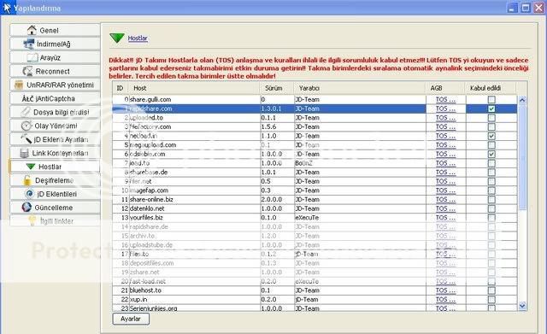Select the xup.in host row

tap(315, 300)
